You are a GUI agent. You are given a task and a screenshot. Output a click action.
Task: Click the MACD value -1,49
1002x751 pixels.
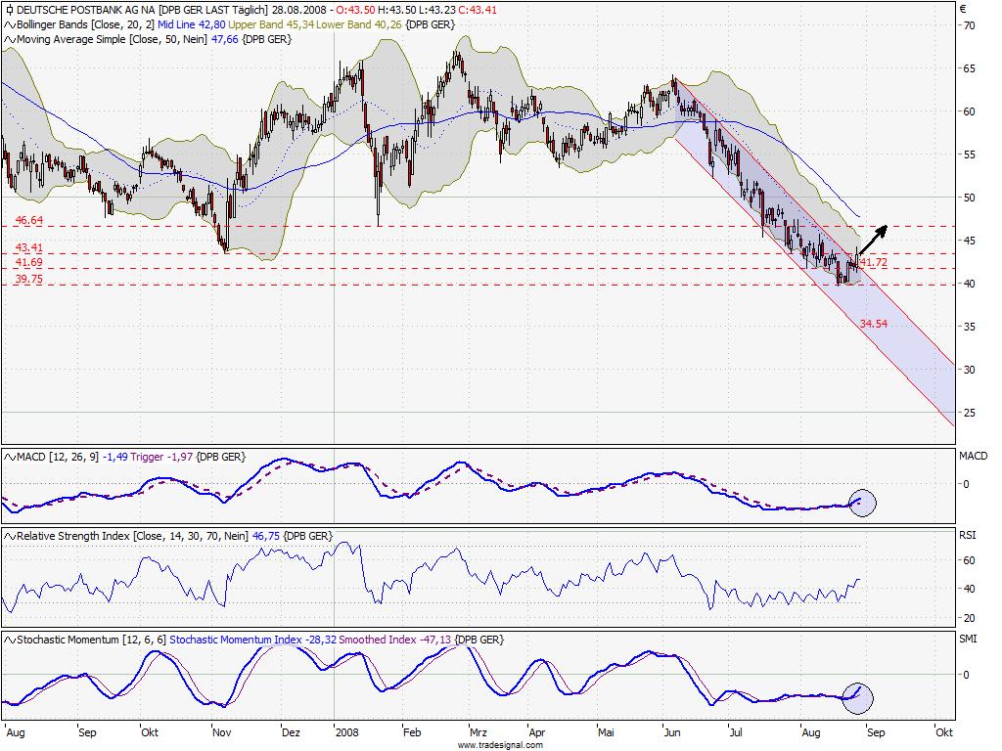click(x=115, y=458)
